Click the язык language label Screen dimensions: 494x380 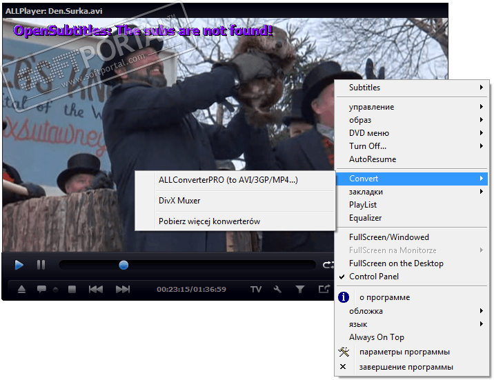358,324
